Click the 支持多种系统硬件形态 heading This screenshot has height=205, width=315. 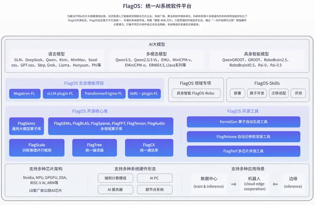135,169
